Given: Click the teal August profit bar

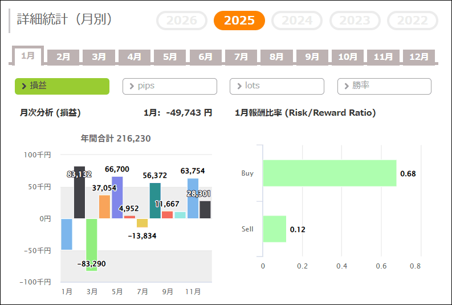Looking at the screenshot, I should (x=155, y=201).
